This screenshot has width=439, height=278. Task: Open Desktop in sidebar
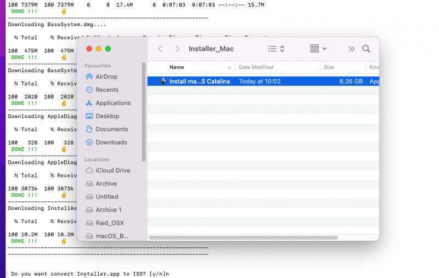[107, 116]
